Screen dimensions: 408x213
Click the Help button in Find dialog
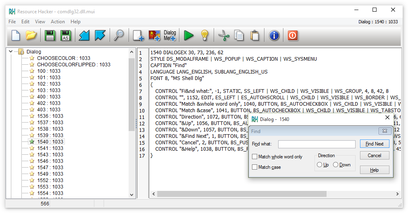click(x=375, y=170)
